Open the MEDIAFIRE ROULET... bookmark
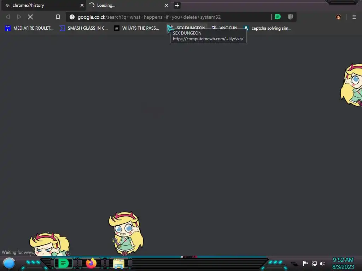Screen dimensions: 362x271 click(29, 28)
